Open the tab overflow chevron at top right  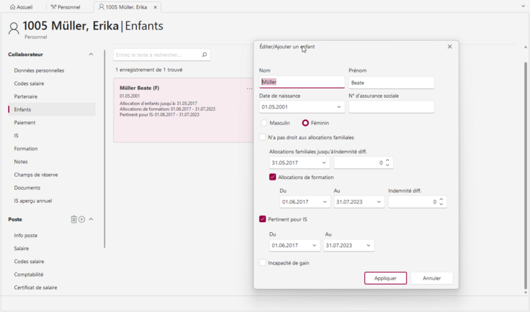[524, 6]
